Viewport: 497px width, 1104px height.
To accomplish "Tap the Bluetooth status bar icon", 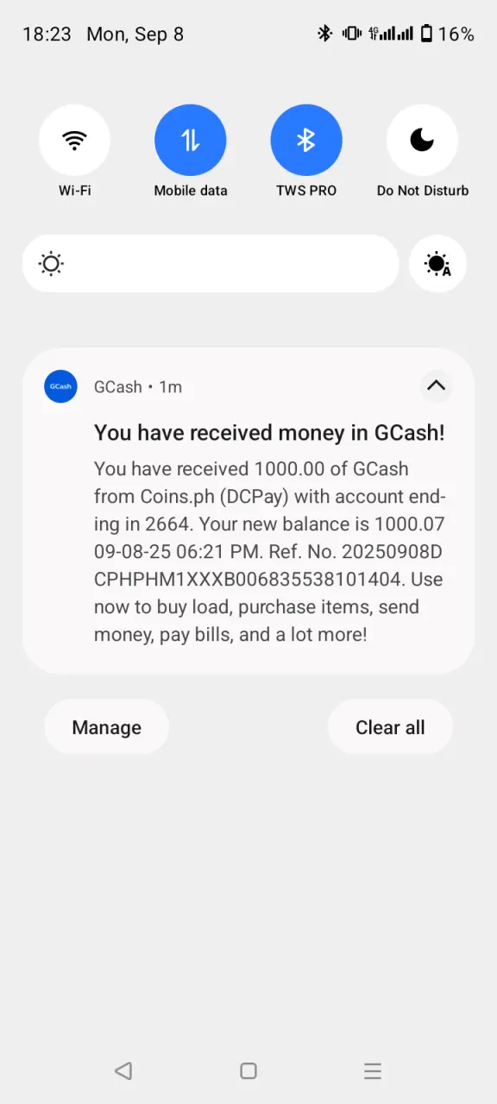I will click(325, 34).
